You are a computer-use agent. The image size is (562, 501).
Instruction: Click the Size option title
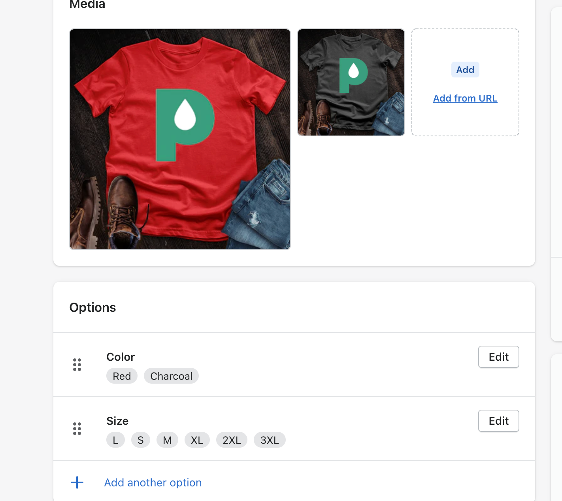117,421
